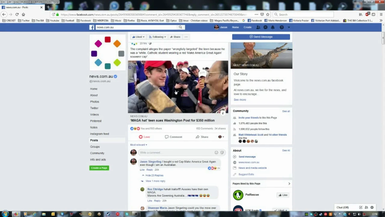Image resolution: width=385 pixels, height=217 pixels.
Task: Click the Facebook logo in the blue header
Action: click(x=92, y=27)
